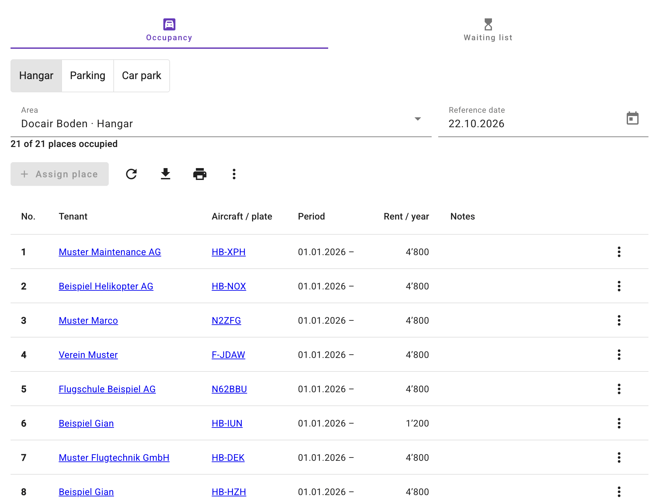Open tenant link Muster Maintenance AG
This screenshot has height=501, width=659.
(110, 252)
